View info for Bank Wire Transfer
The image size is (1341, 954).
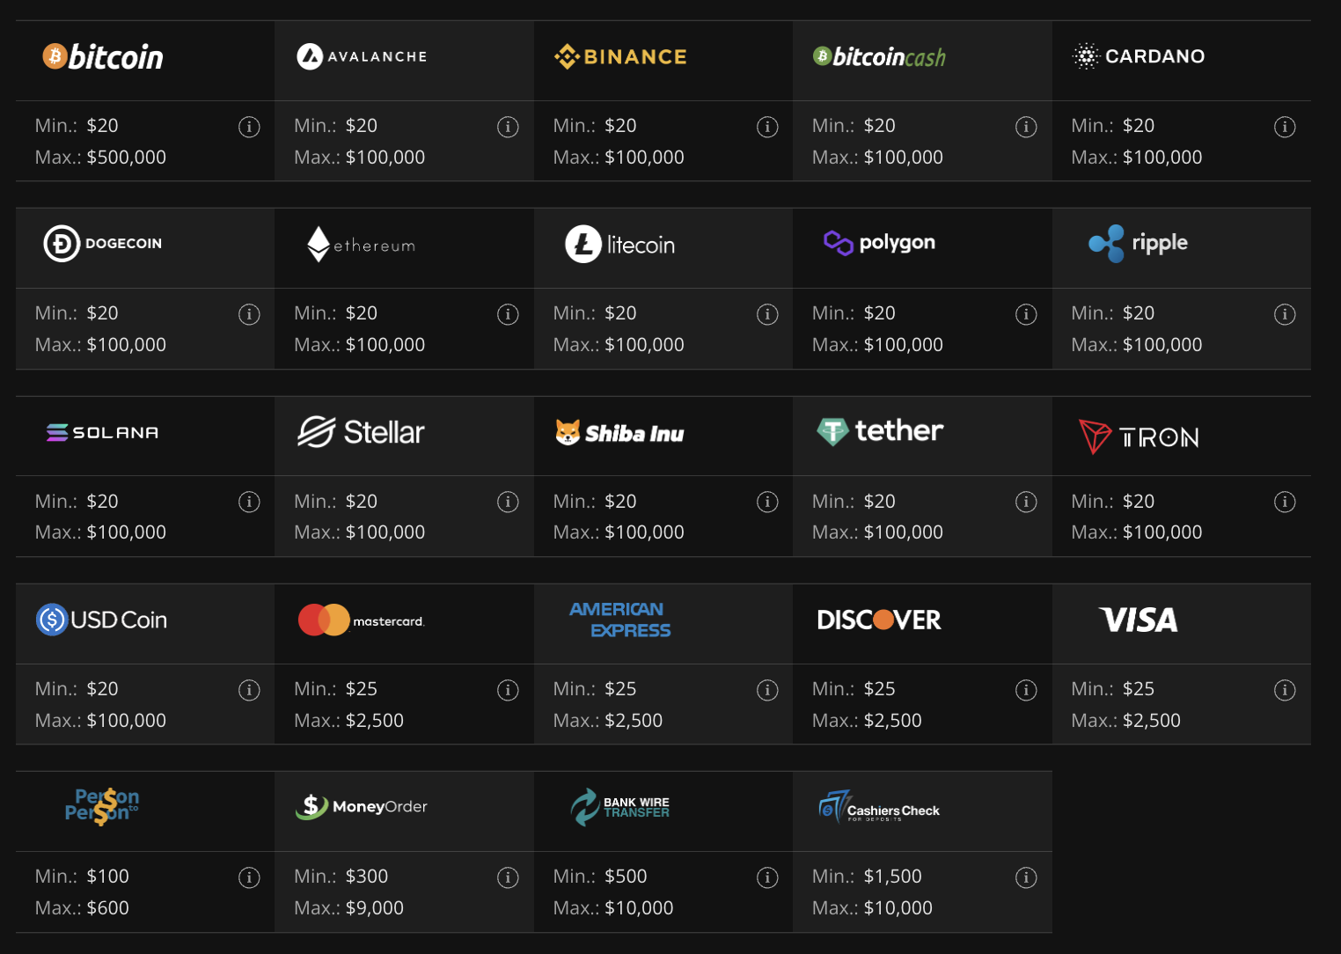pyautogui.click(x=767, y=877)
